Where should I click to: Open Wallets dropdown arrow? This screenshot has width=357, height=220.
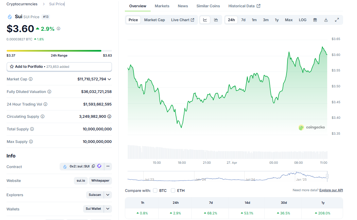[108, 209]
